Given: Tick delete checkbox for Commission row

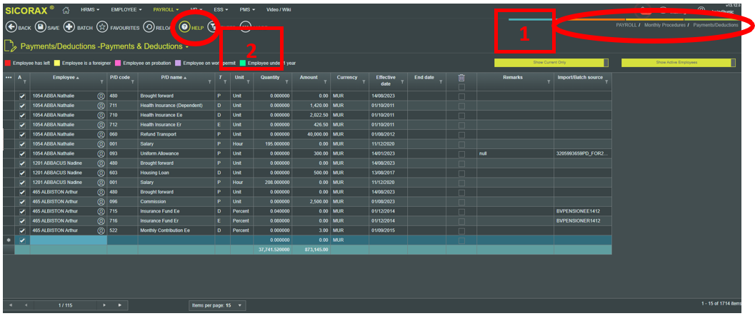Looking at the screenshot, I should coord(461,201).
